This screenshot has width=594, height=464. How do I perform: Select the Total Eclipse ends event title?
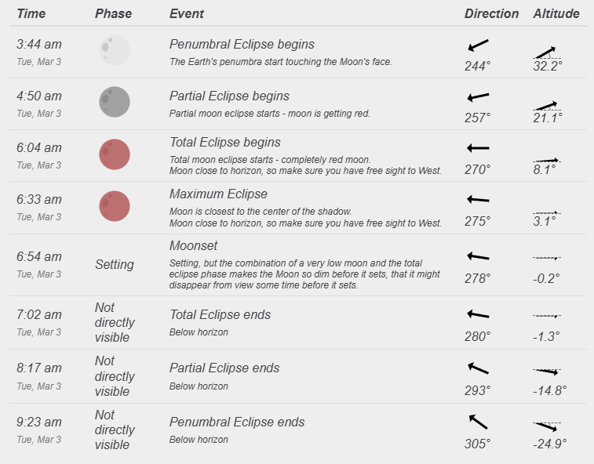[220, 314]
